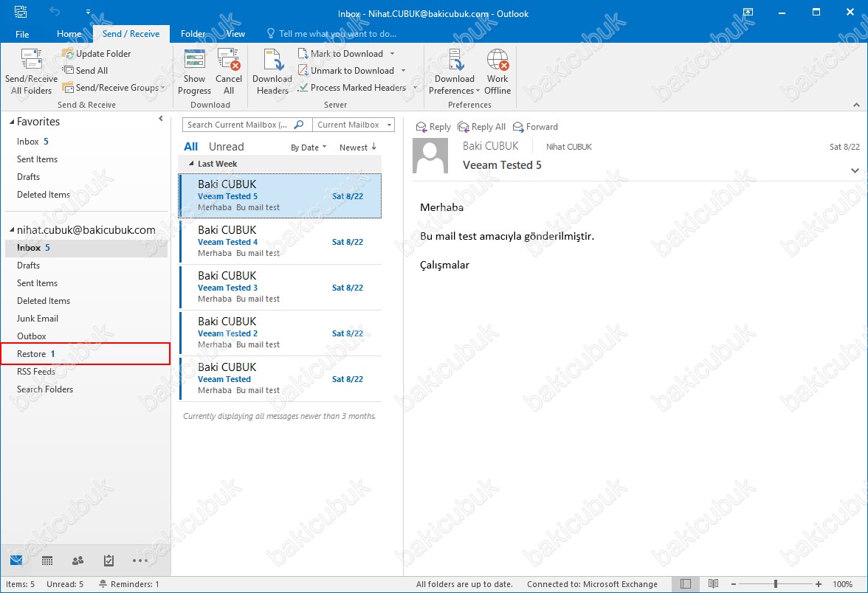Toggle Work Offline mode
This screenshot has width=868, height=593.
click(x=497, y=72)
